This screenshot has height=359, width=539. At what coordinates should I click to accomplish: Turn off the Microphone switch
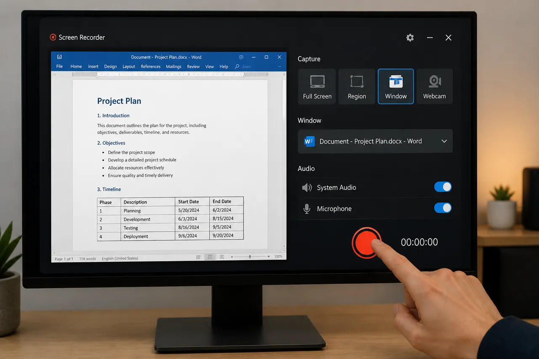tap(443, 207)
